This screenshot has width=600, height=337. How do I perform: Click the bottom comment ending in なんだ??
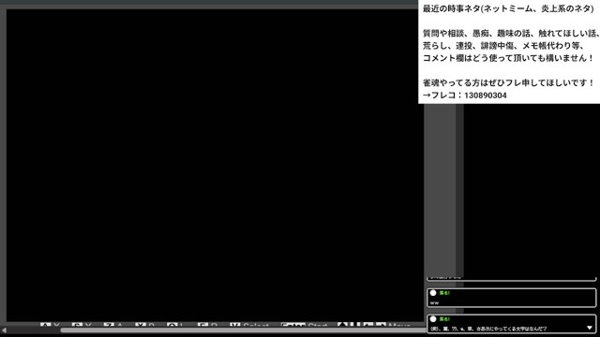pos(488,329)
